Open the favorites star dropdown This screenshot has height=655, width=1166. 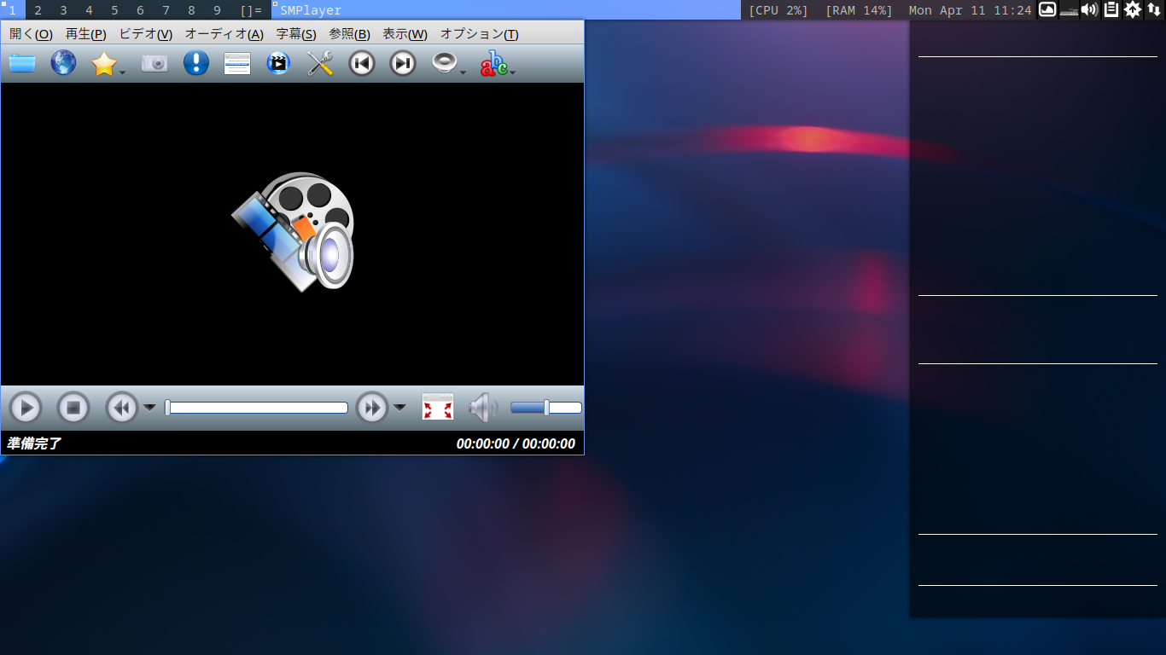click(123, 72)
